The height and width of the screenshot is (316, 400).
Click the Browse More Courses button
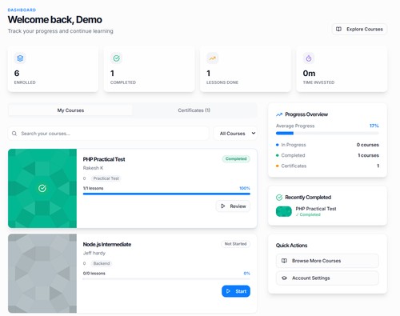327,261
